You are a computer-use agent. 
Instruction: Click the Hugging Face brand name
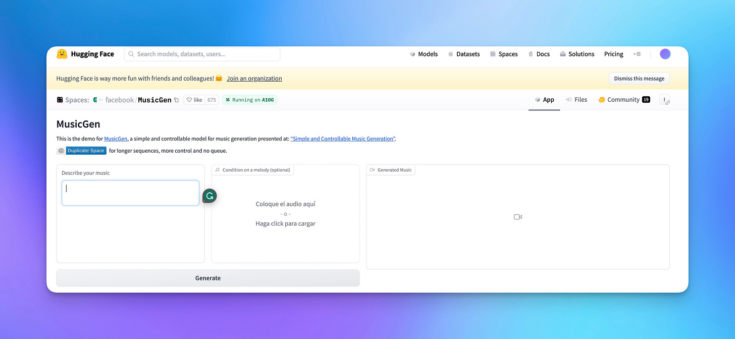tap(92, 54)
